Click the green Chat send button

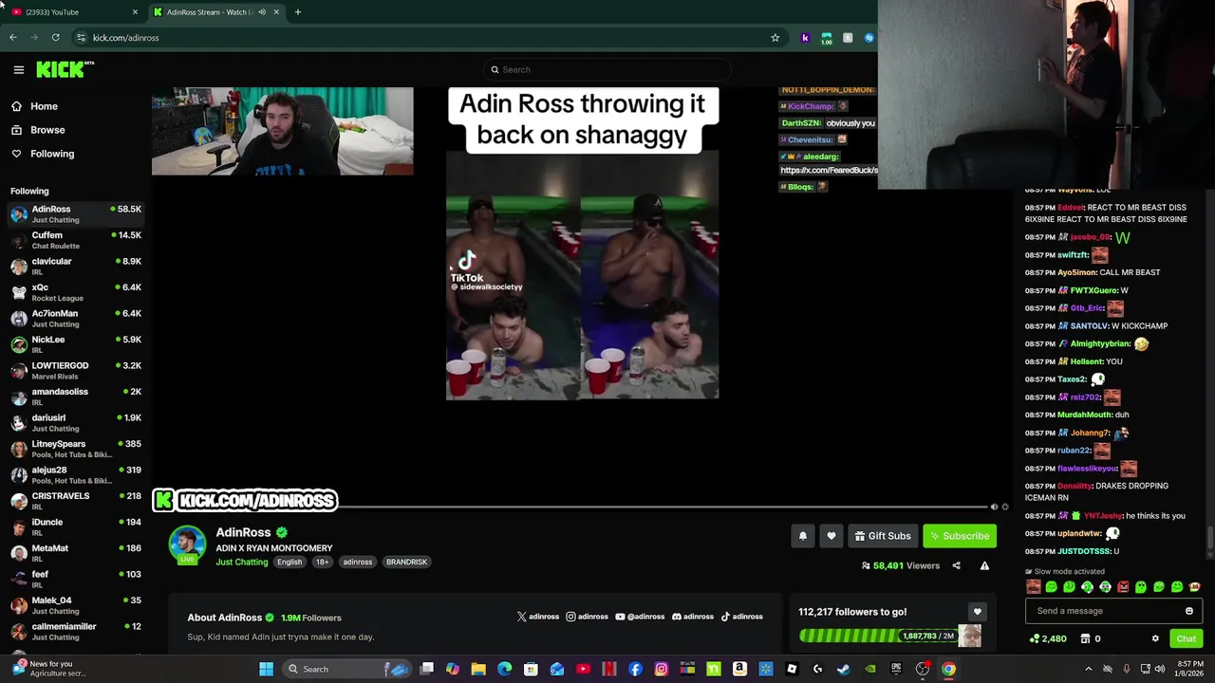[x=1186, y=638]
